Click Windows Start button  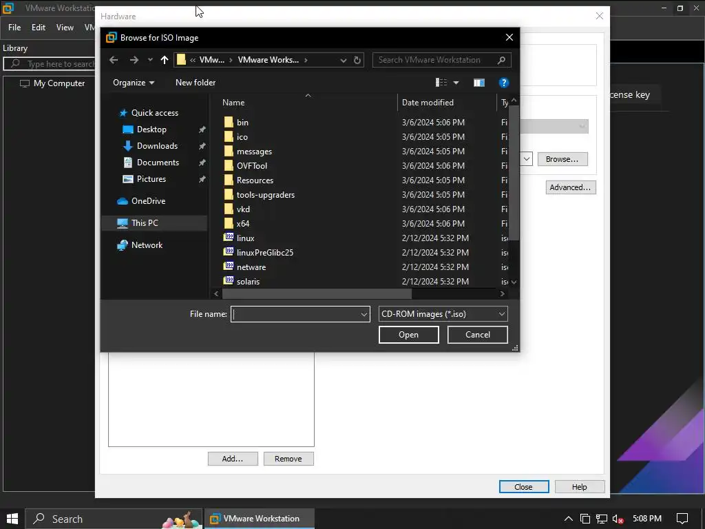coord(12,519)
